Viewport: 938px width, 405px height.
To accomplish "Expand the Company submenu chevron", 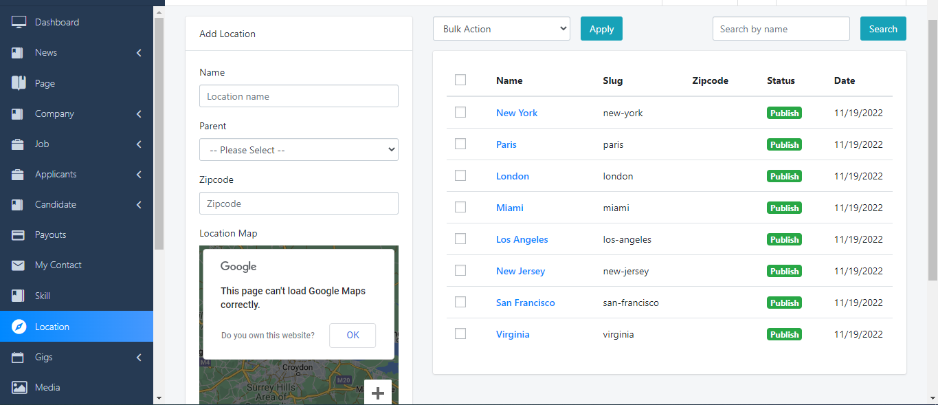I will (x=139, y=114).
